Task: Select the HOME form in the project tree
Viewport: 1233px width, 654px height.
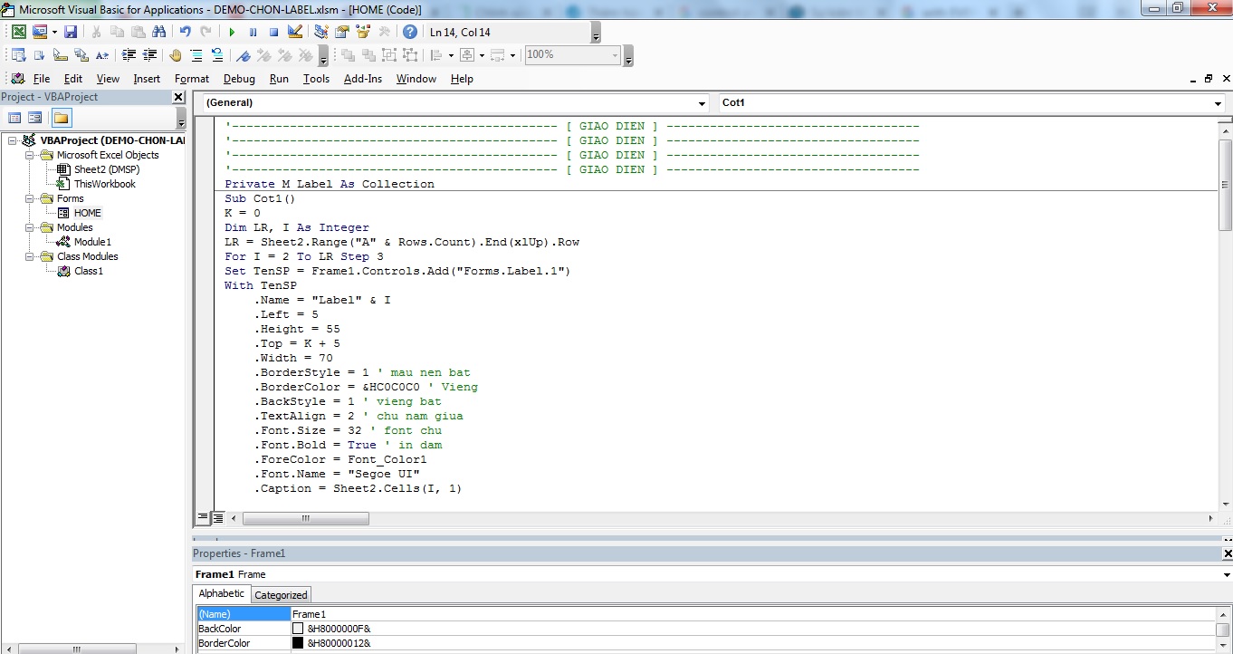Action: point(88,213)
